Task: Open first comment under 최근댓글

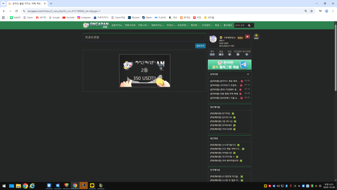Action: [223, 145]
